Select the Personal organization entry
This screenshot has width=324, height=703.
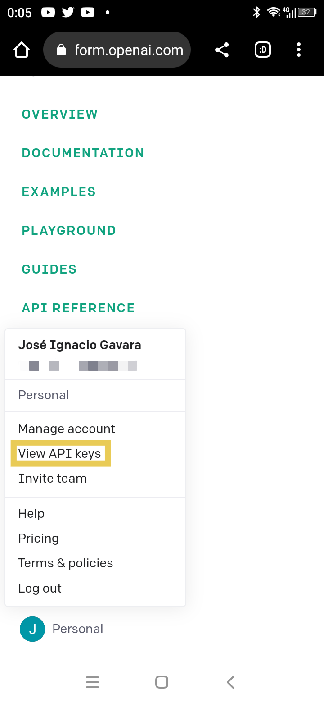(x=44, y=395)
